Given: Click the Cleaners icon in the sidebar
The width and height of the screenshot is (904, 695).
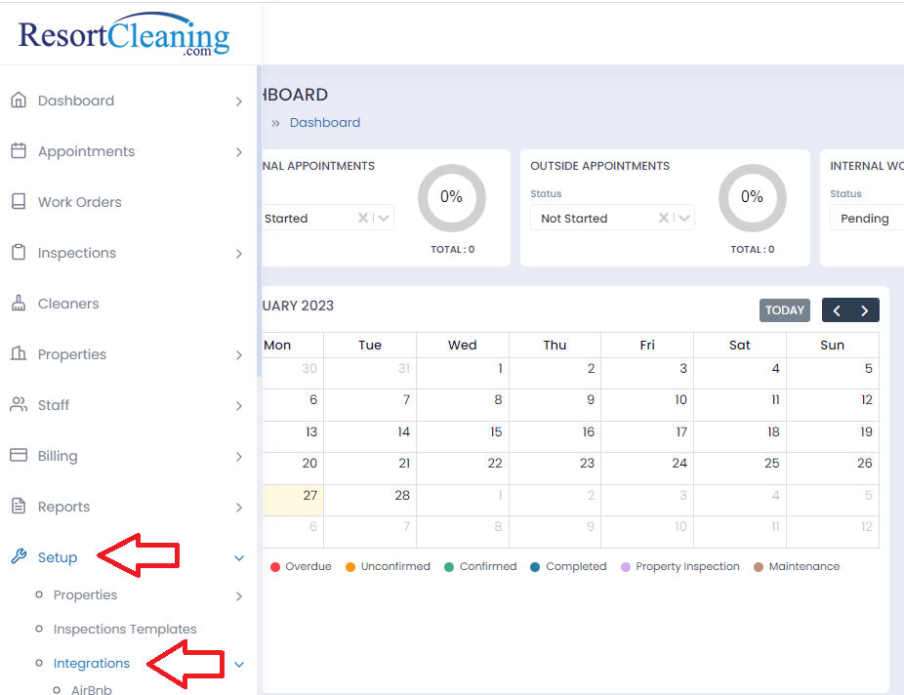Looking at the screenshot, I should click(21, 304).
